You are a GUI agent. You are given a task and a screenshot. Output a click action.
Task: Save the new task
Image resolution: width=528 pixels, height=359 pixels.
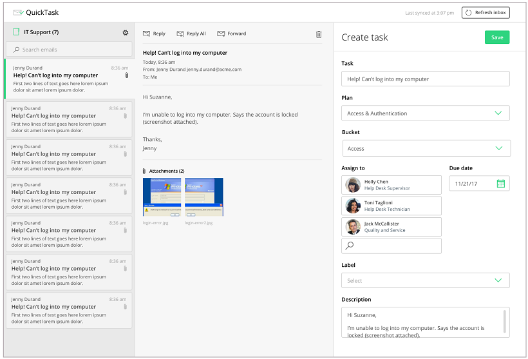496,37
